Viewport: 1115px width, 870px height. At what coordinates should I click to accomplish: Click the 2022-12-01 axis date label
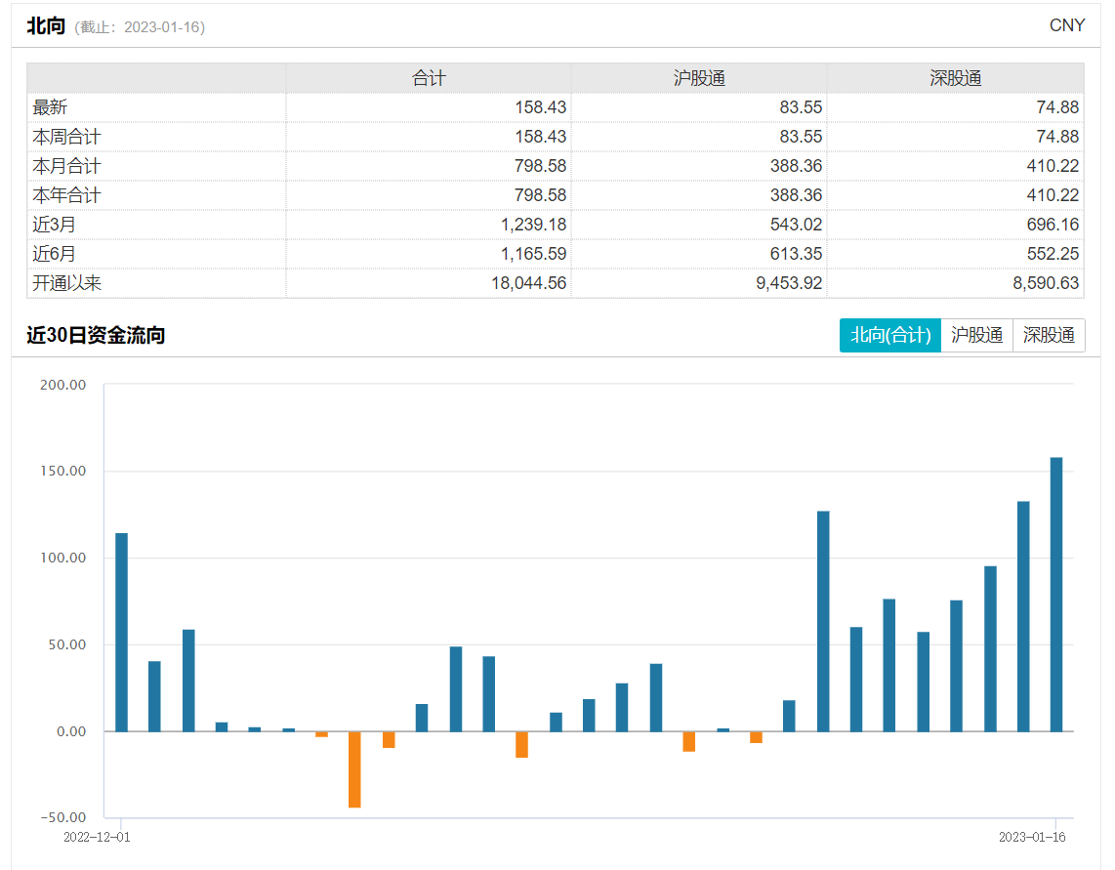(97, 837)
